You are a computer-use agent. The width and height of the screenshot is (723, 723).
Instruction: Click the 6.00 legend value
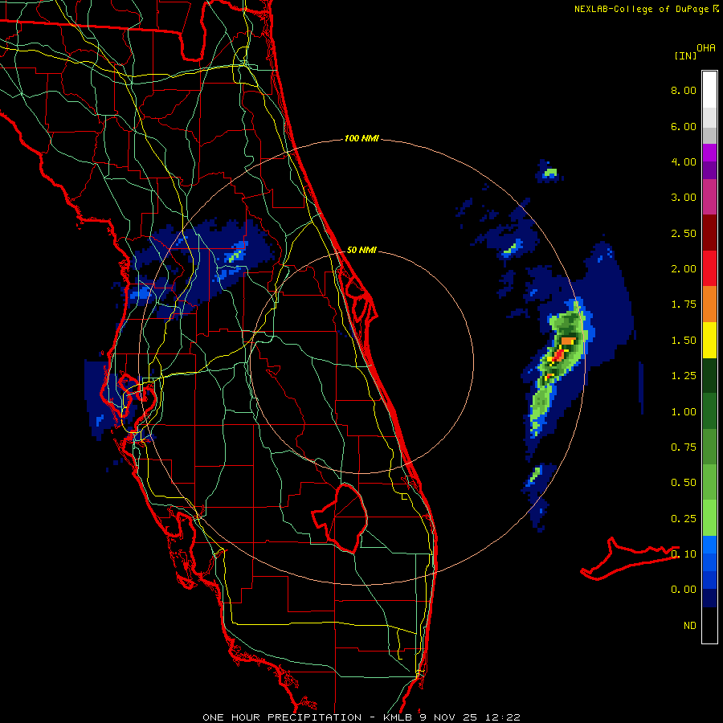point(684,126)
